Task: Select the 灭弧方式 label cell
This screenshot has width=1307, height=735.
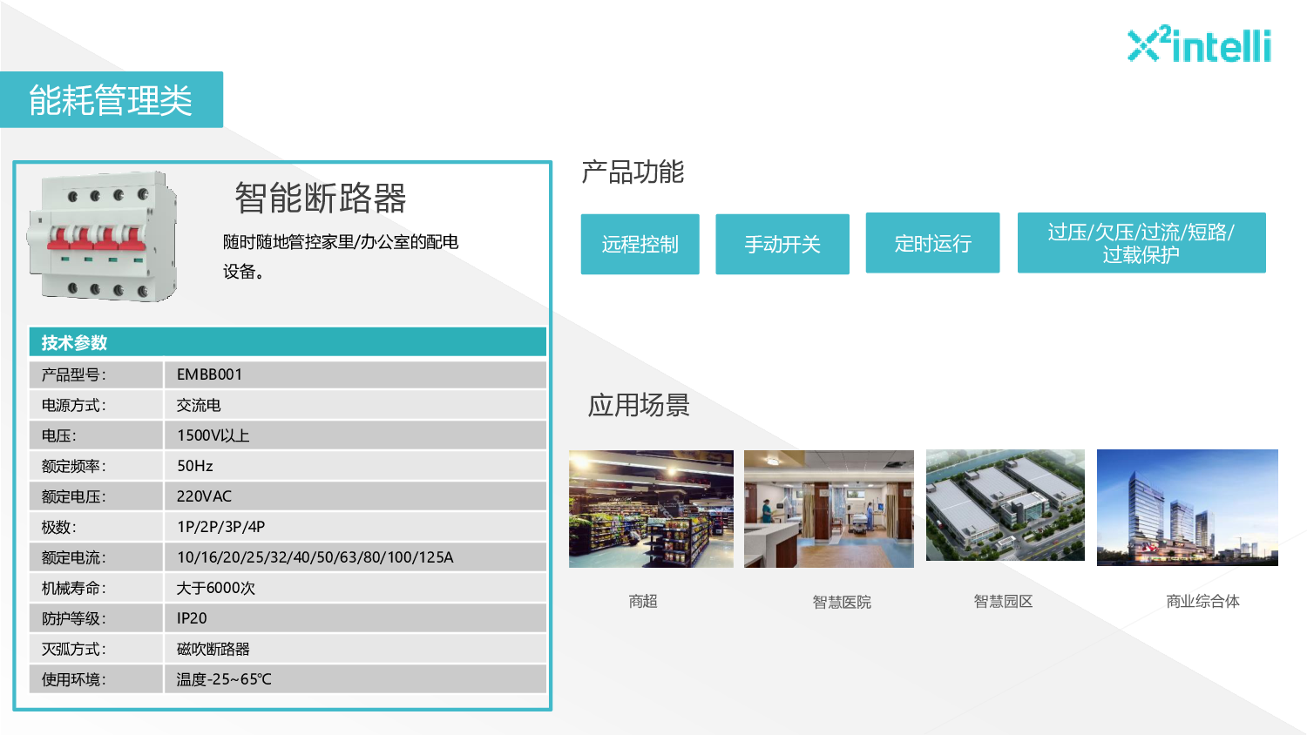Action: 96,649
